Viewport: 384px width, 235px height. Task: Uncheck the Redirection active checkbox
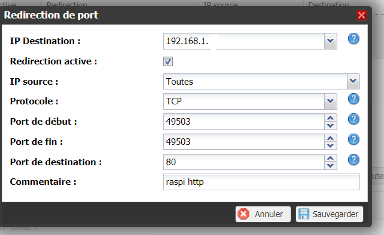[168, 61]
